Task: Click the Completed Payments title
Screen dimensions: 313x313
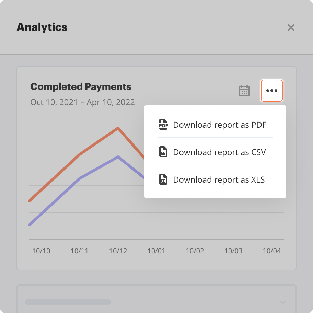Action: [x=81, y=86]
